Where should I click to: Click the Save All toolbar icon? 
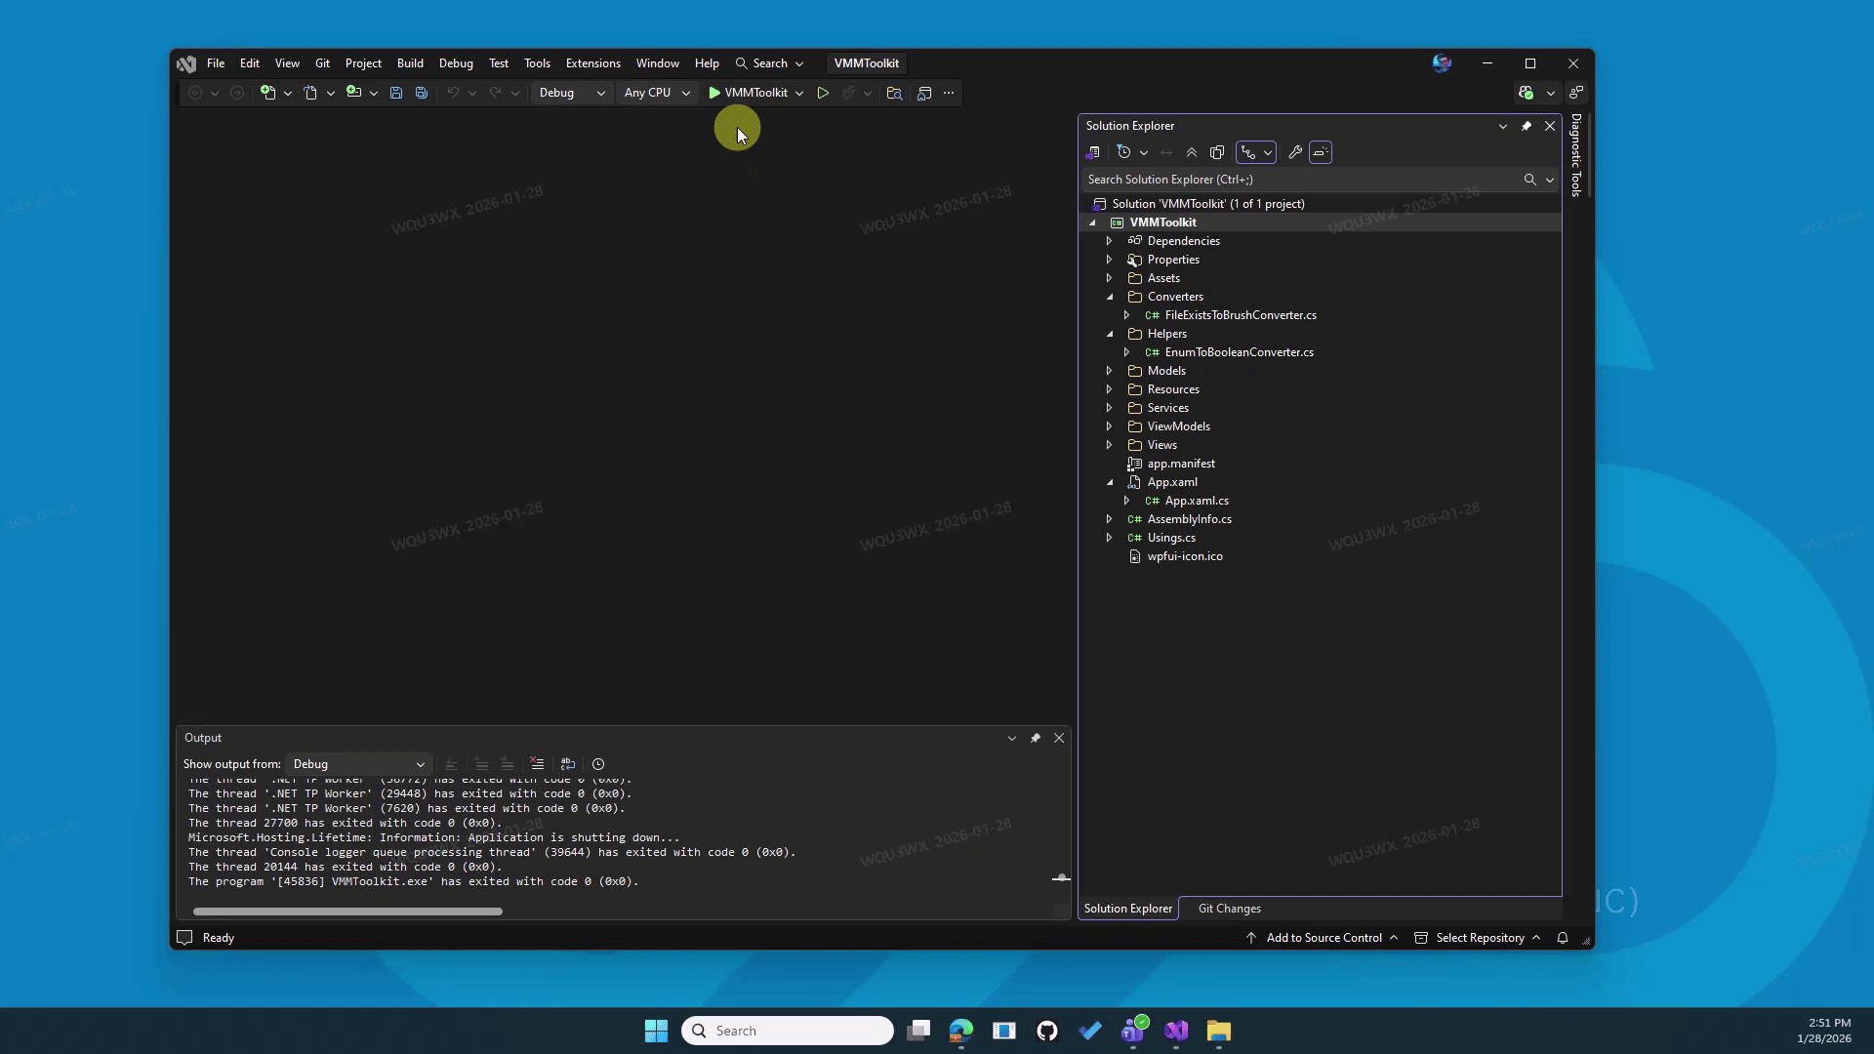421,93
